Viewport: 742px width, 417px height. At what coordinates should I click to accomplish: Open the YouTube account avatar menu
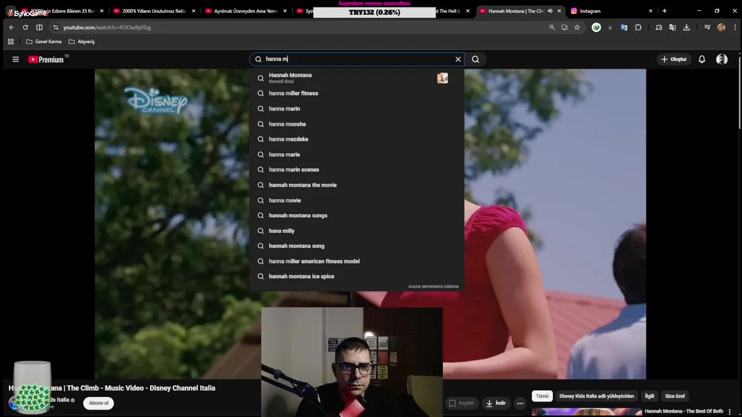coord(722,59)
